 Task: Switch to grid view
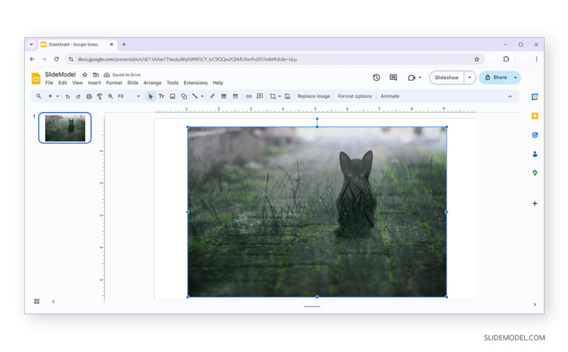click(x=37, y=301)
